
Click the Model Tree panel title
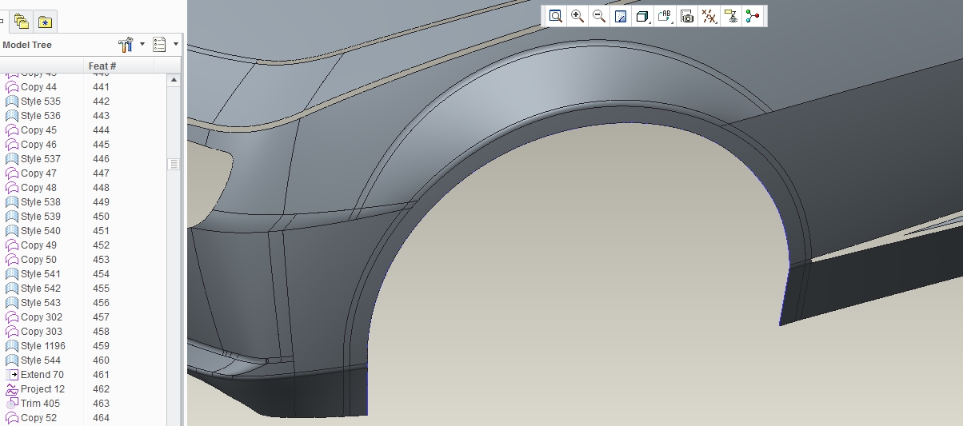27,45
